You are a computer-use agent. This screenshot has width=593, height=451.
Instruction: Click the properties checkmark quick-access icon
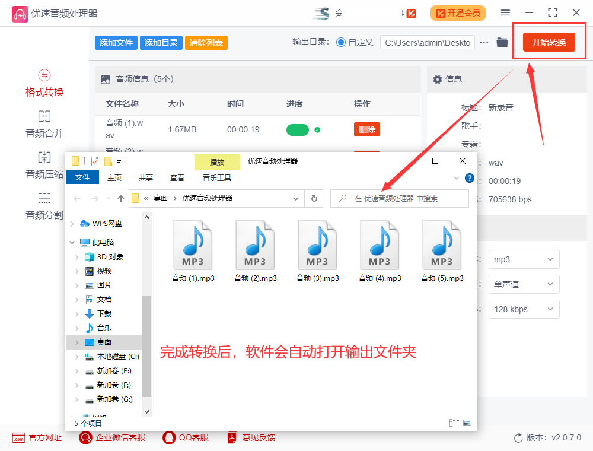(x=95, y=161)
